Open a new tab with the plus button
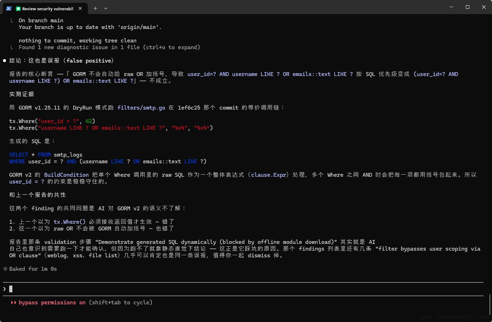This screenshot has width=492, height=322. [x=95, y=8]
